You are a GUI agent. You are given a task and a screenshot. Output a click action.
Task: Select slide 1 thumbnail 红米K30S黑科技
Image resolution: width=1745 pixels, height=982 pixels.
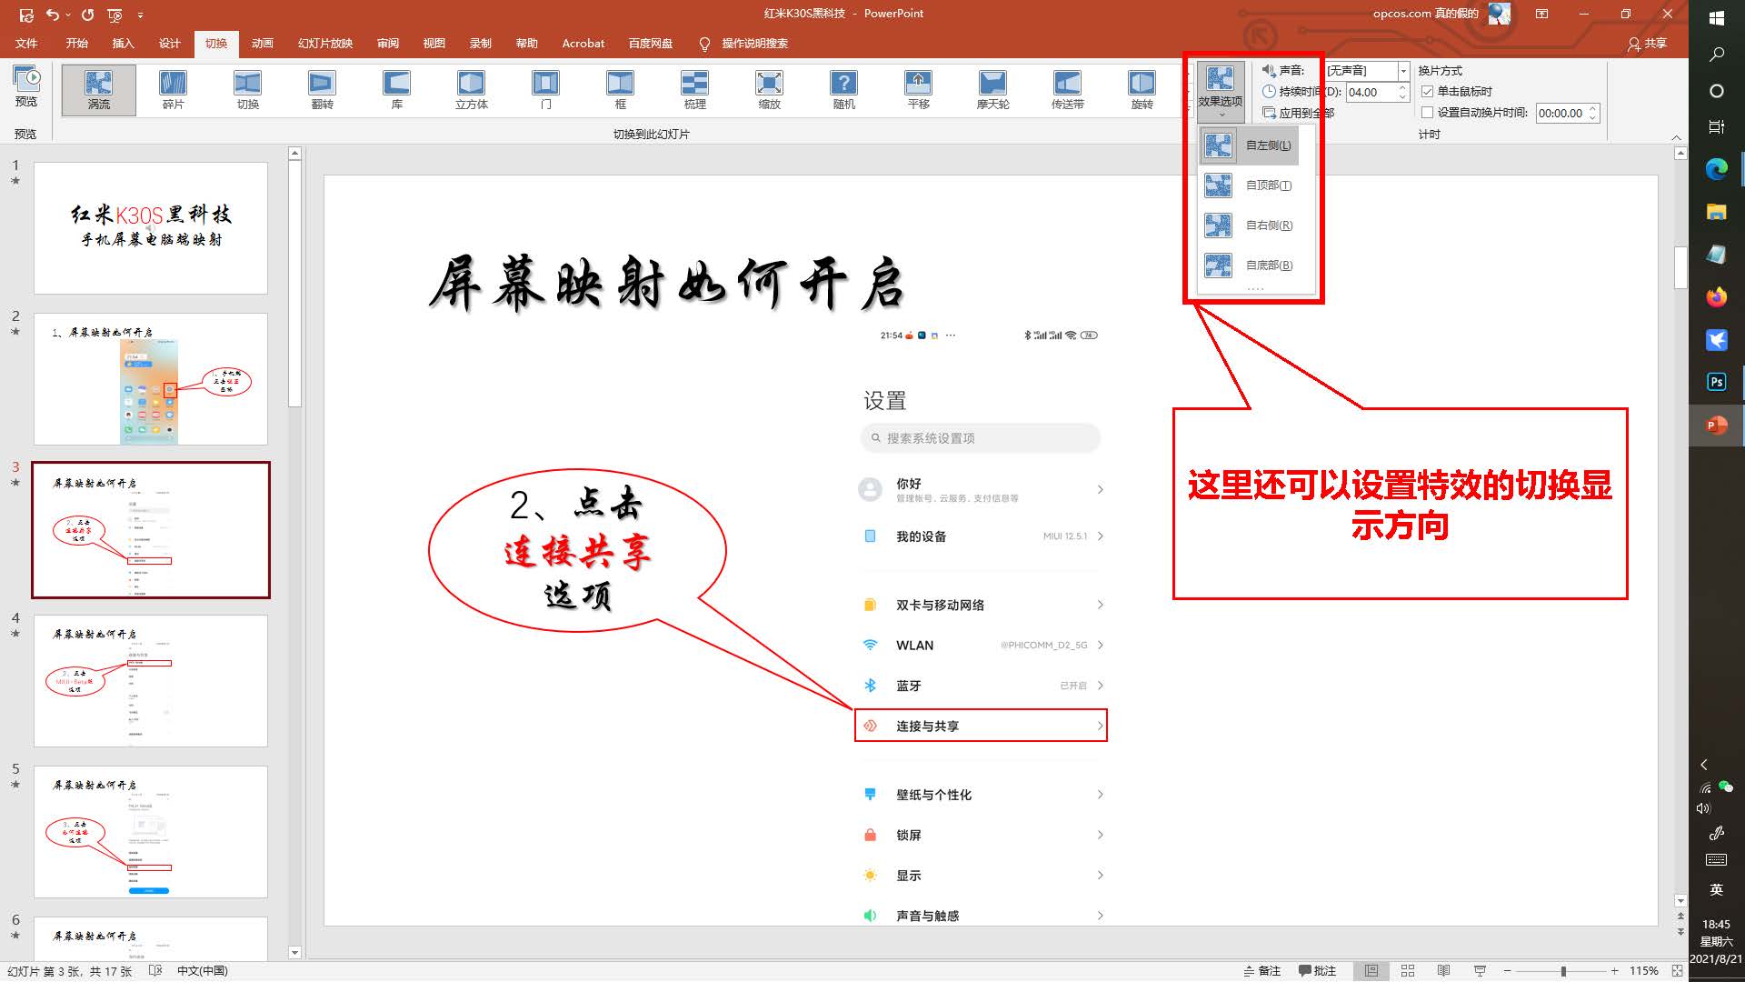point(151,228)
